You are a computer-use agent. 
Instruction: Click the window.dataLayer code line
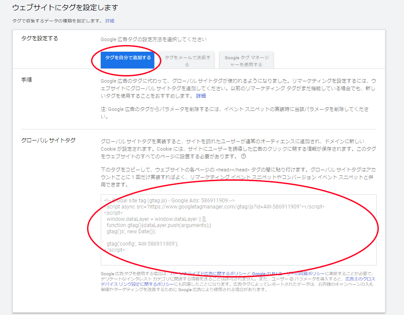click(x=156, y=219)
